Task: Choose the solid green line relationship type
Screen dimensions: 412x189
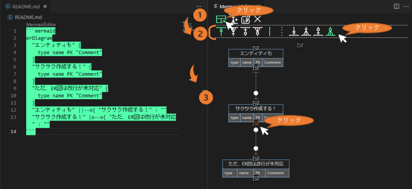Action: click(270, 31)
